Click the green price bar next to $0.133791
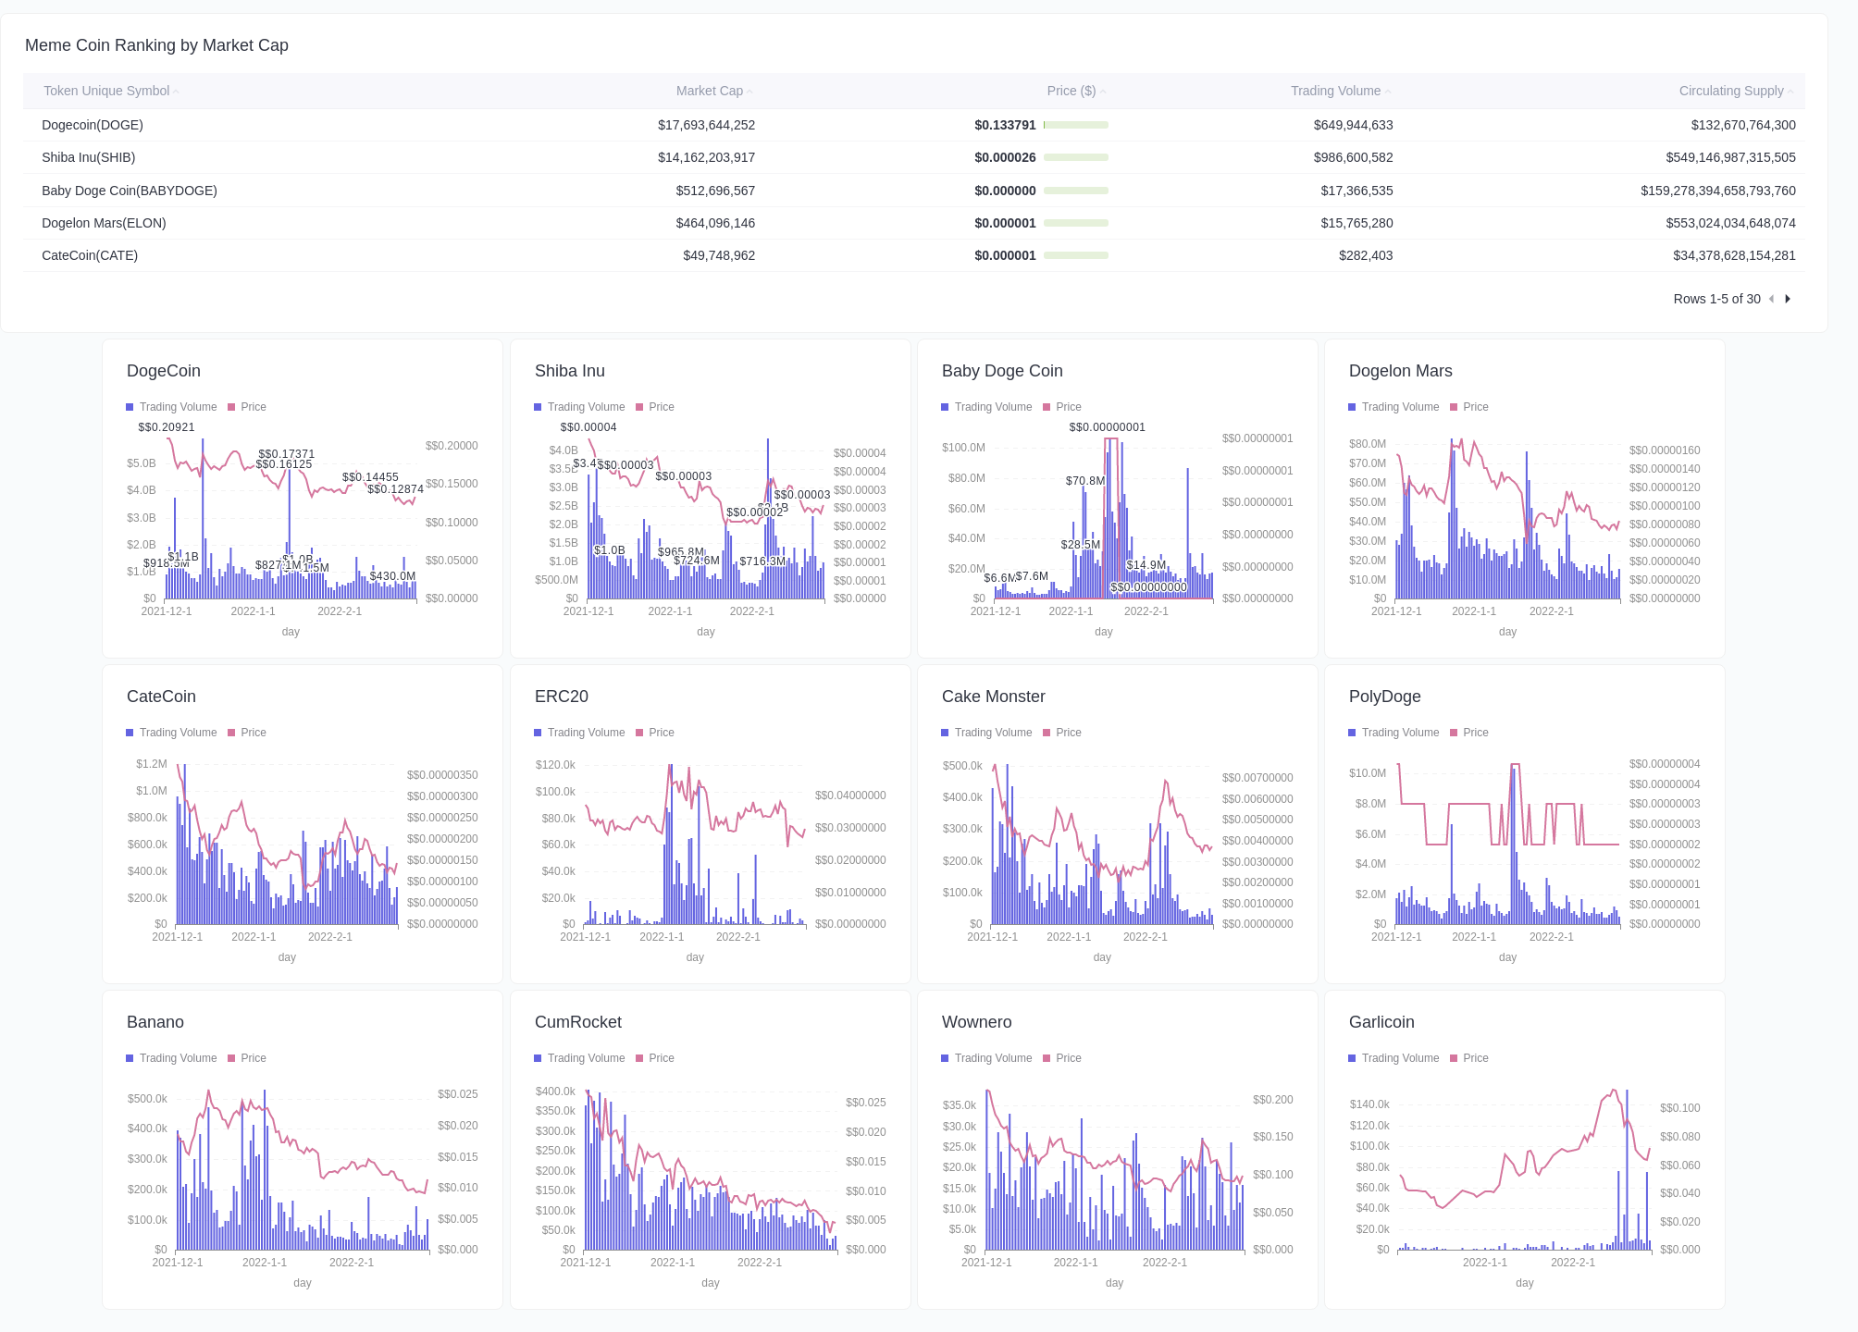The height and width of the screenshot is (1332, 1858). point(1075,125)
